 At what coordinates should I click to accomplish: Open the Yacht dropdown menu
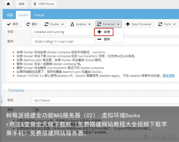(167, 24)
